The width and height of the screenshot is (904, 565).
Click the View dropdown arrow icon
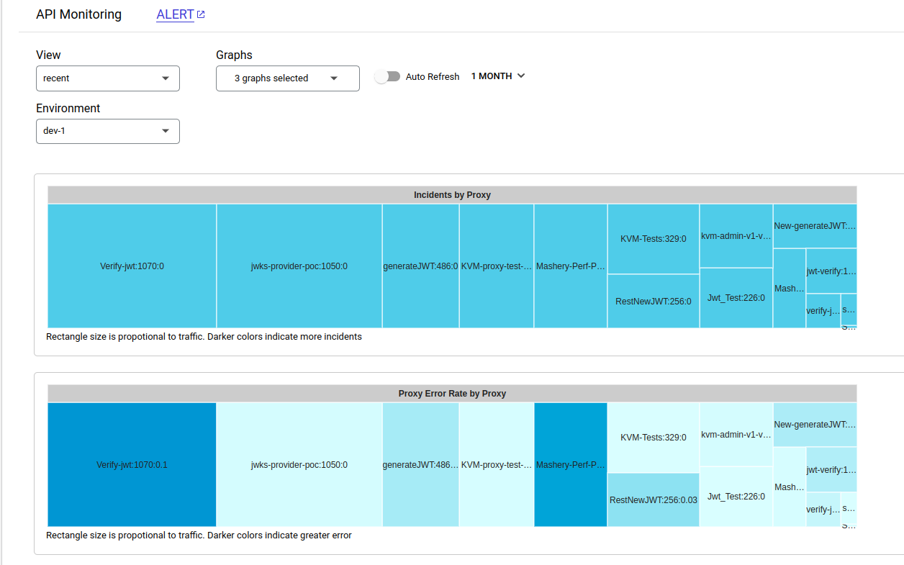[166, 78]
